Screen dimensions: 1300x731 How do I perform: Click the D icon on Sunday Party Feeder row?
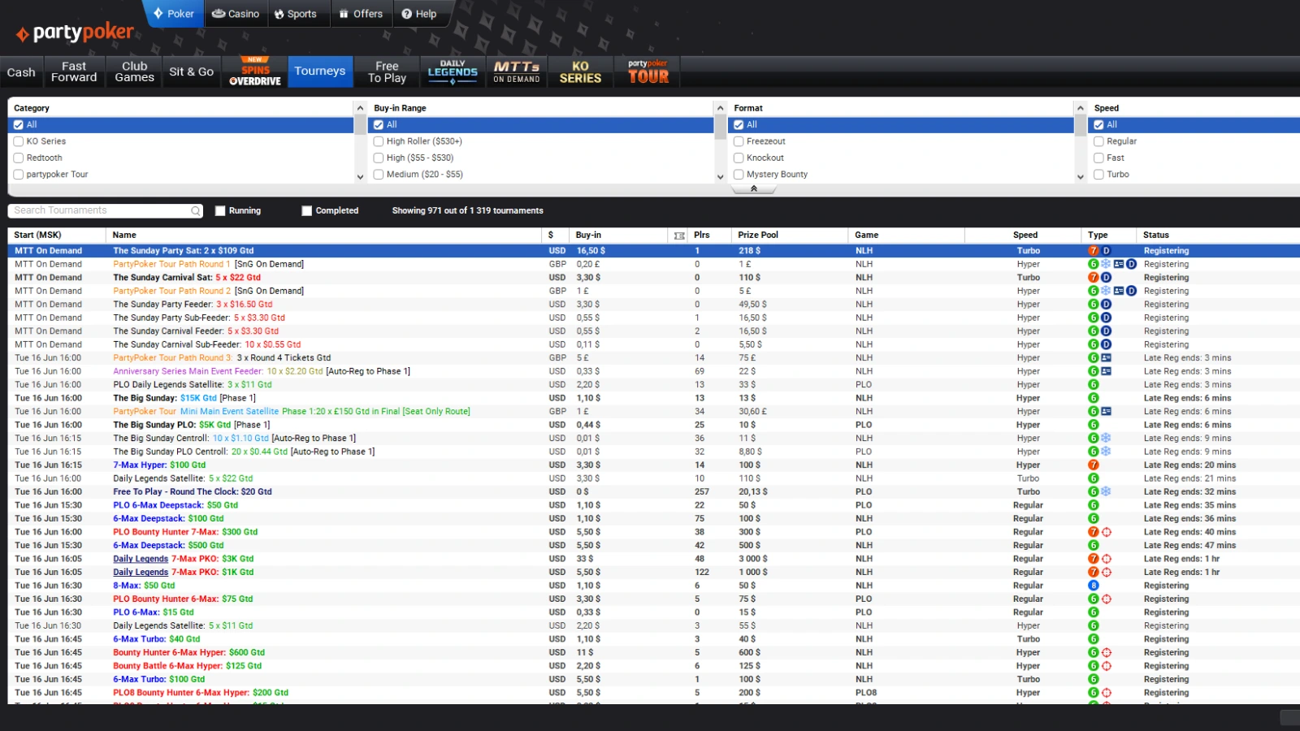pyautogui.click(x=1106, y=305)
